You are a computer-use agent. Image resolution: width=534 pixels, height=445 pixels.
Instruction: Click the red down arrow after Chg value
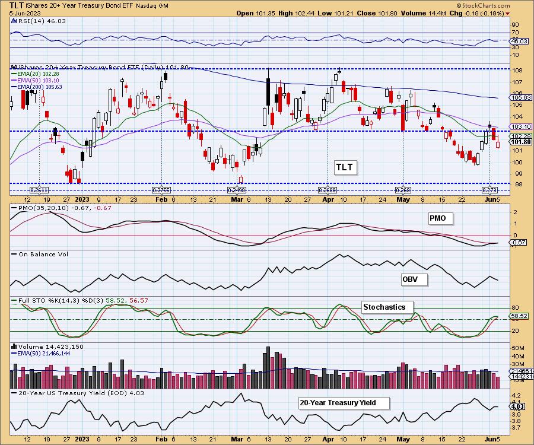click(508, 14)
